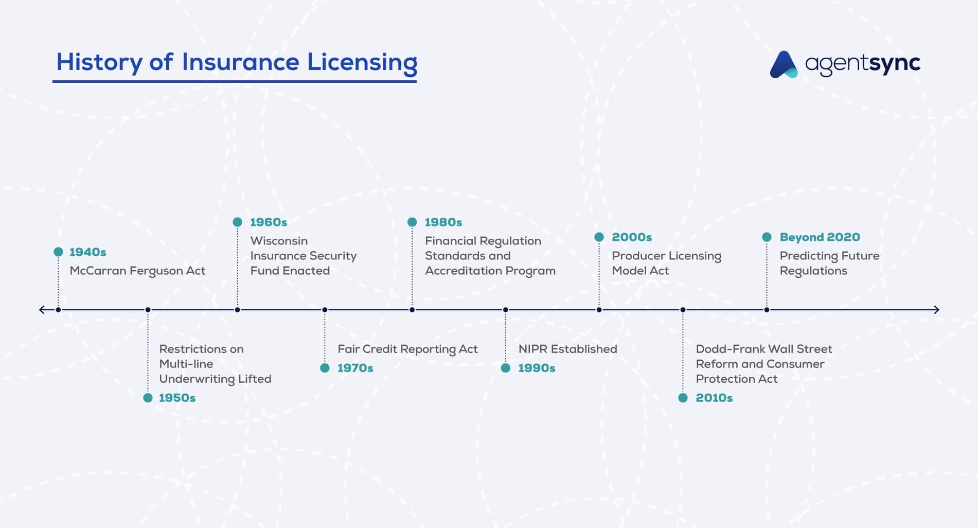978x528 pixels.
Task: Select the 2000s timeline dot
Action: click(600, 237)
